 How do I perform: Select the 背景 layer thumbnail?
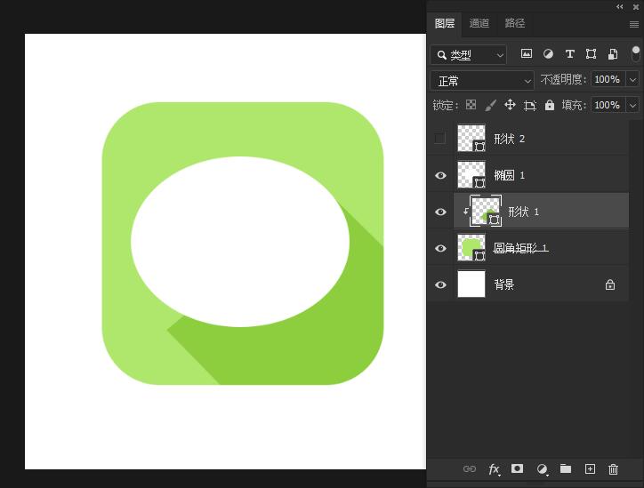[x=471, y=284]
